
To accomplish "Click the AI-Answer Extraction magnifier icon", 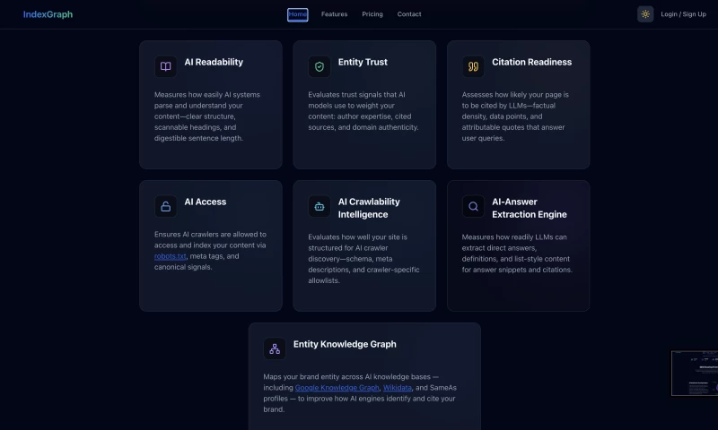I will pos(473,206).
